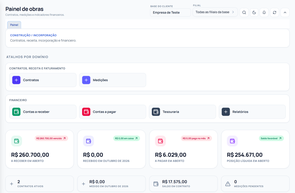Click the R$ 260.700,00 vencido badge
The height and width of the screenshot is (193, 295).
click(x=51, y=138)
